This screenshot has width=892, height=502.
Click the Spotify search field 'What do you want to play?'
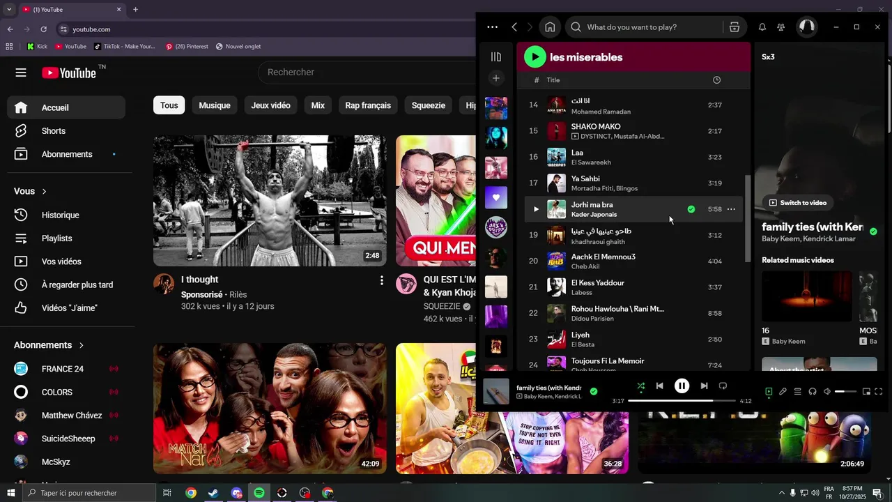pyautogui.click(x=645, y=27)
